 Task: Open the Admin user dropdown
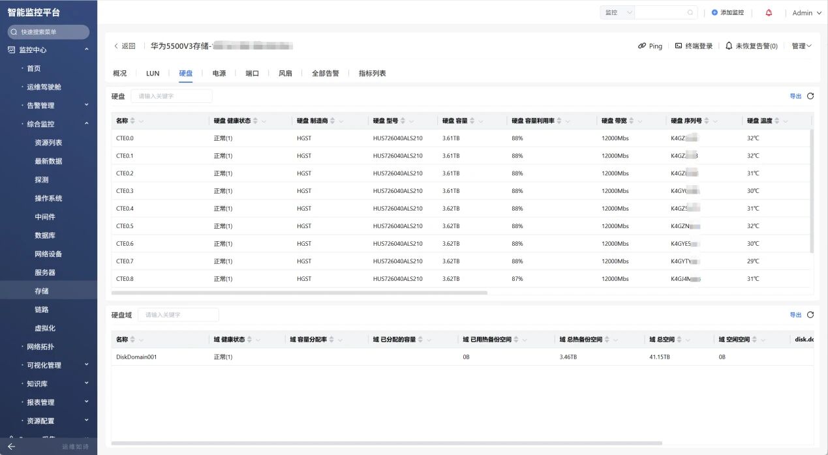806,13
